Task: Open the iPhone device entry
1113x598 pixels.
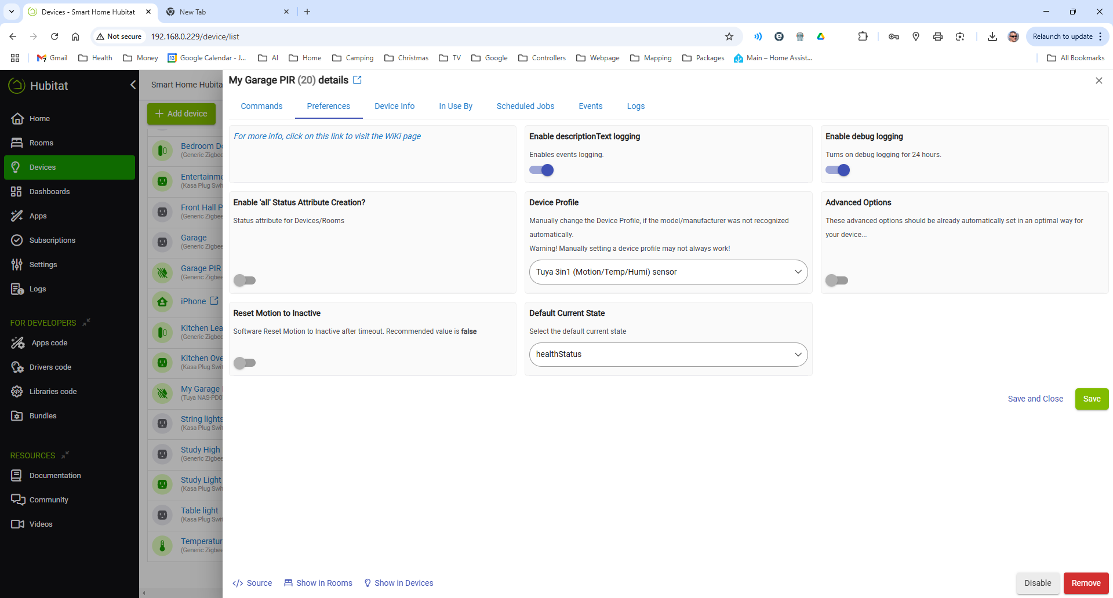Action: click(x=194, y=301)
